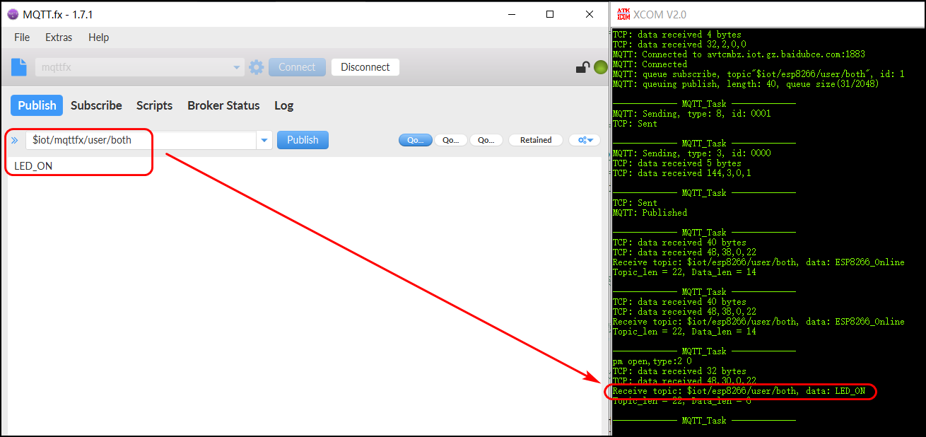This screenshot has height=437, width=926.
Task: Click the 'TCP: data received 4 bytes' line in XCOM
Action: pos(676,35)
